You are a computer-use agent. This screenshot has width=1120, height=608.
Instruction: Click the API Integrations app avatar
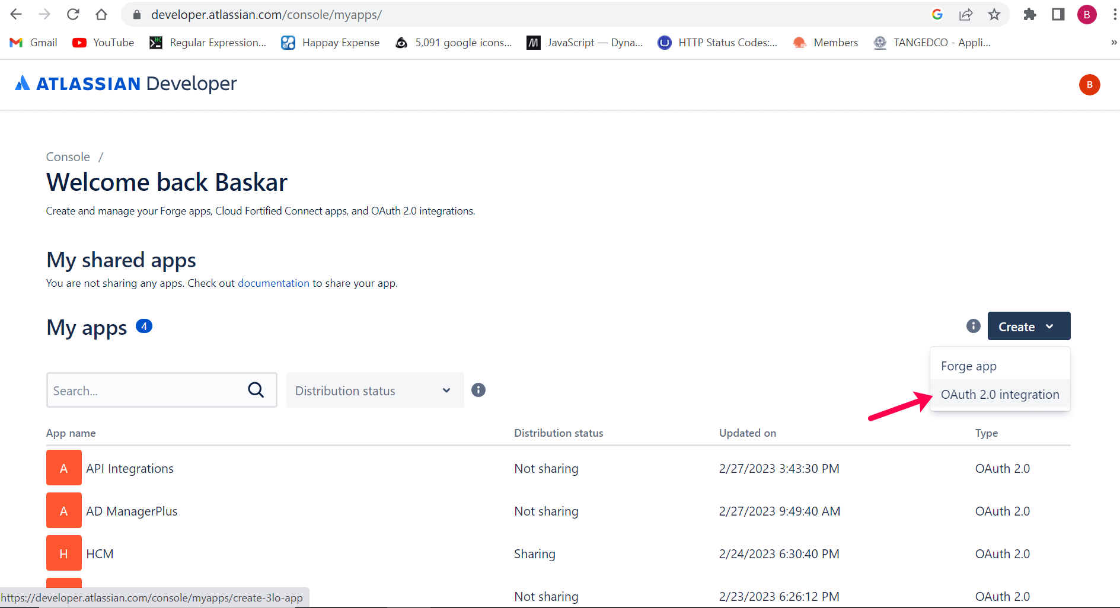tap(63, 468)
